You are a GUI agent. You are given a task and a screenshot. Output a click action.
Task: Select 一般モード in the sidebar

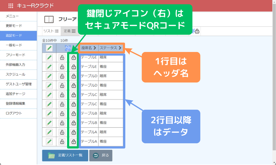click(18, 45)
